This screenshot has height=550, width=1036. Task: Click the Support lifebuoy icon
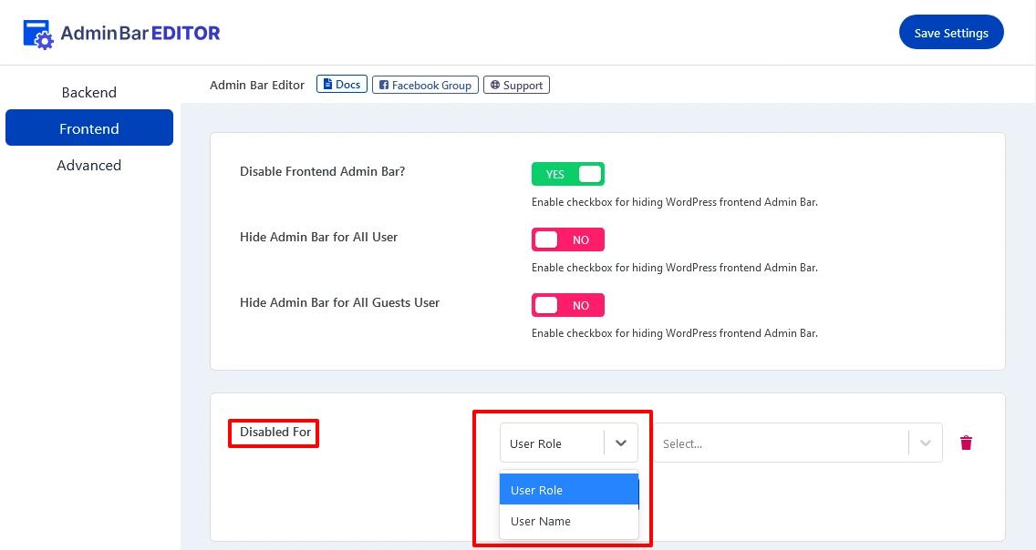494,86
